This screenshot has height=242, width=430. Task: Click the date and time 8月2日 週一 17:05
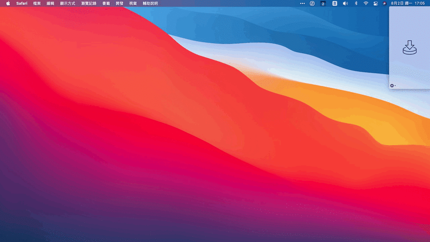click(x=408, y=3)
